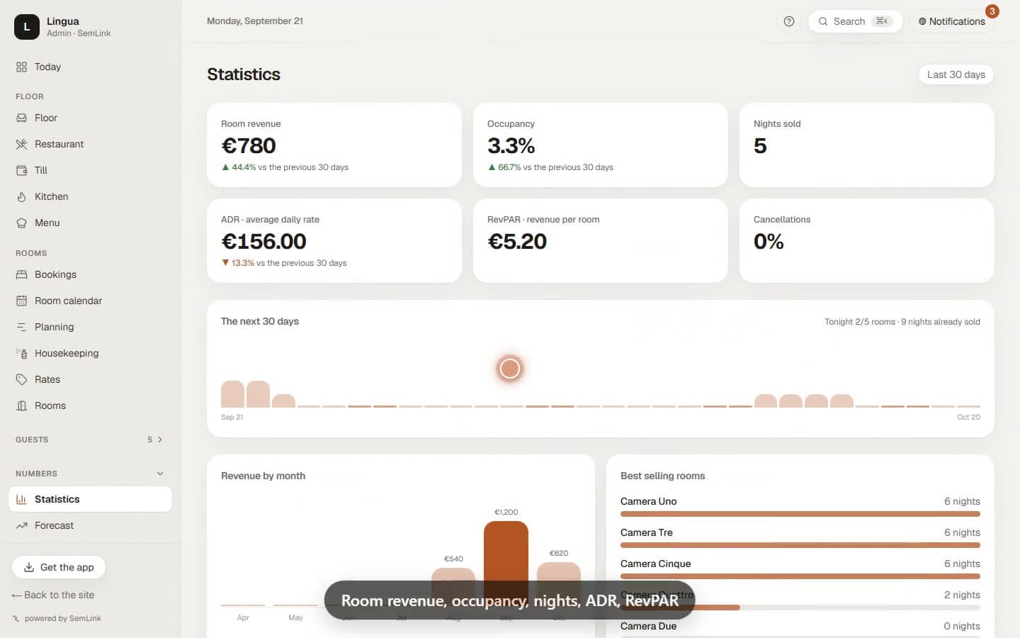Click the Floor icon in sidebar
The height and width of the screenshot is (638, 1020).
pos(21,118)
